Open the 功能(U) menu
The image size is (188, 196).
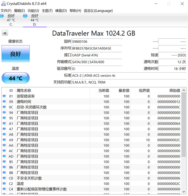tap(33, 11)
